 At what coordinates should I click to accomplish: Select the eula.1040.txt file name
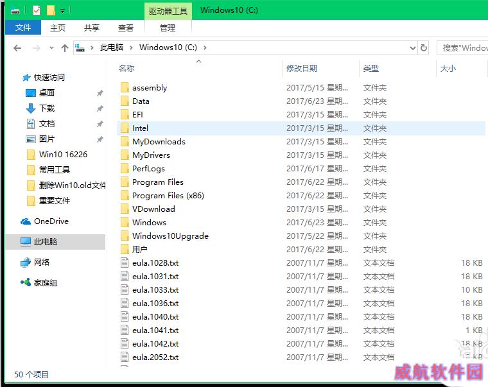click(155, 316)
